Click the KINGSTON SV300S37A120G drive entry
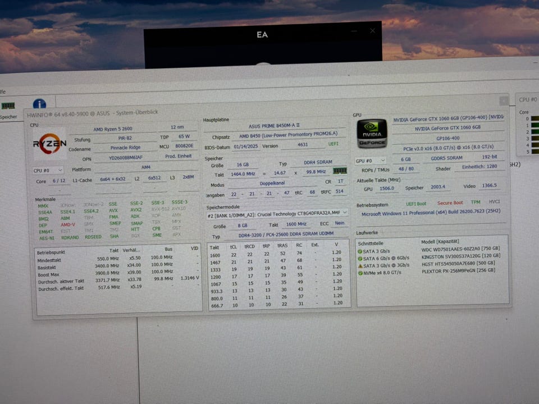The height and width of the screenshot is (404, 539). coord(460,256)
